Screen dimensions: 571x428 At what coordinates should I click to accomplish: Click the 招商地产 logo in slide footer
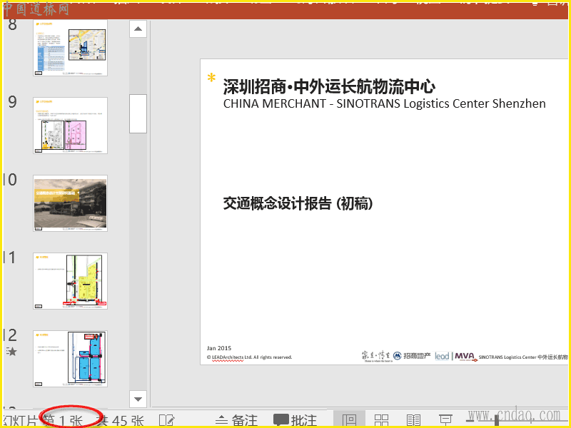[x=412, y=355]
